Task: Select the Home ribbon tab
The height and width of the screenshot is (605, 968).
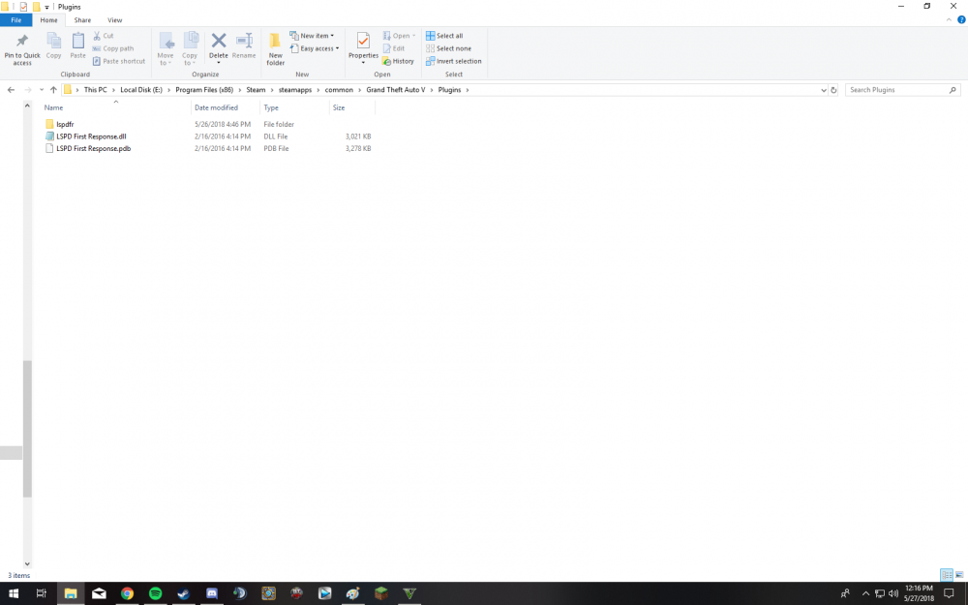Action: point(48,20)
